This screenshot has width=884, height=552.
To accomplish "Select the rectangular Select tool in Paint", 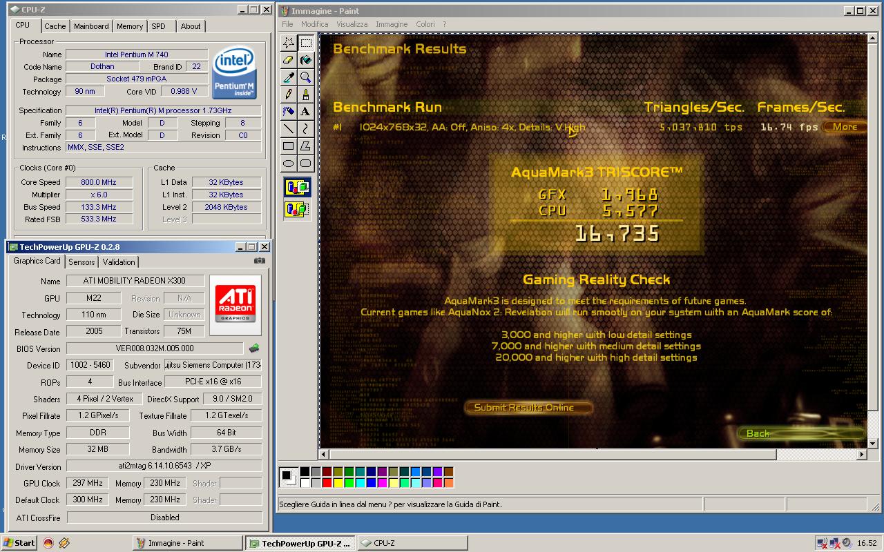I will [306, 43].
